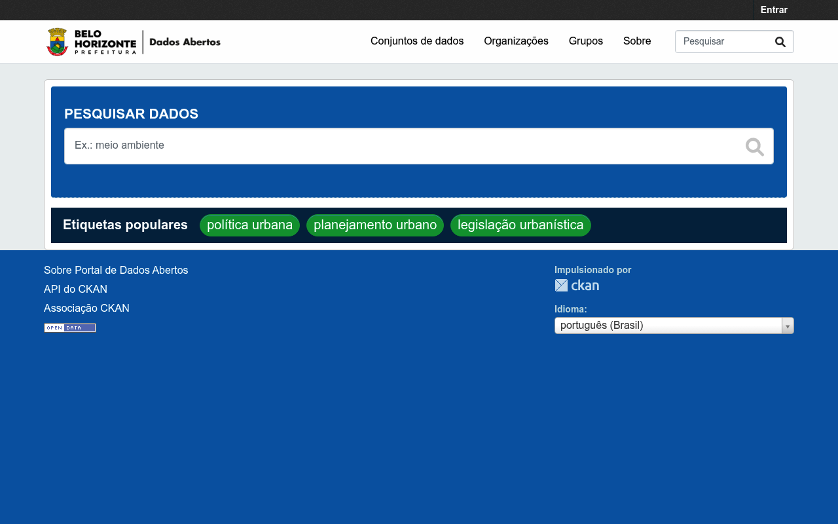Open the Associação CKAN link
Image resolution: width=838 pixels, height=524 pixels.
pyautogui.click(x=86, y=308)
